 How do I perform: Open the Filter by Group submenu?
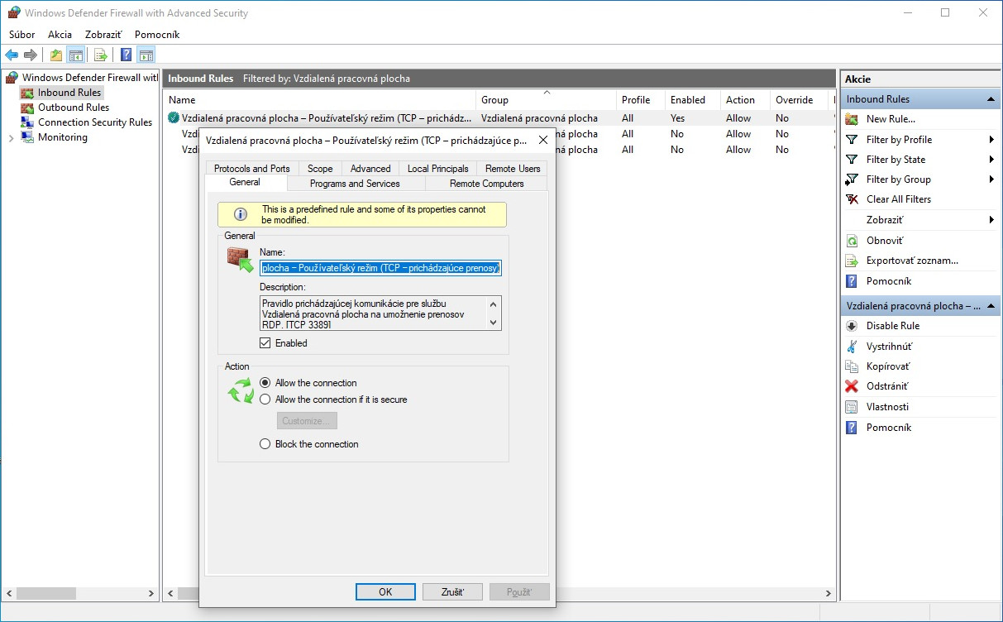(919, 179)
